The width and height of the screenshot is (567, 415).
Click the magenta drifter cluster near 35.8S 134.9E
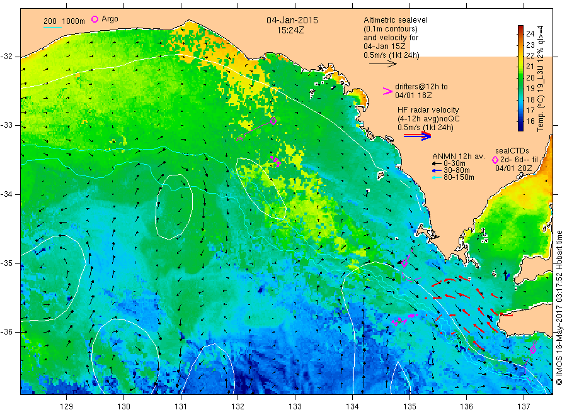(x=405, y=319)
